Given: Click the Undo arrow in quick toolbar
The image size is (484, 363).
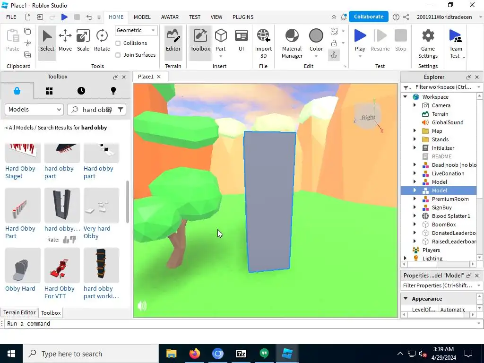Looking at the screenshot, I should coord(89,17).
